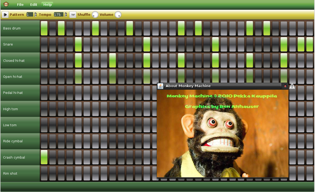Adjust the Shuffle knob
The width and height of the screenshot is (315, 192).
pyautogui.click(x=95, y=15)
